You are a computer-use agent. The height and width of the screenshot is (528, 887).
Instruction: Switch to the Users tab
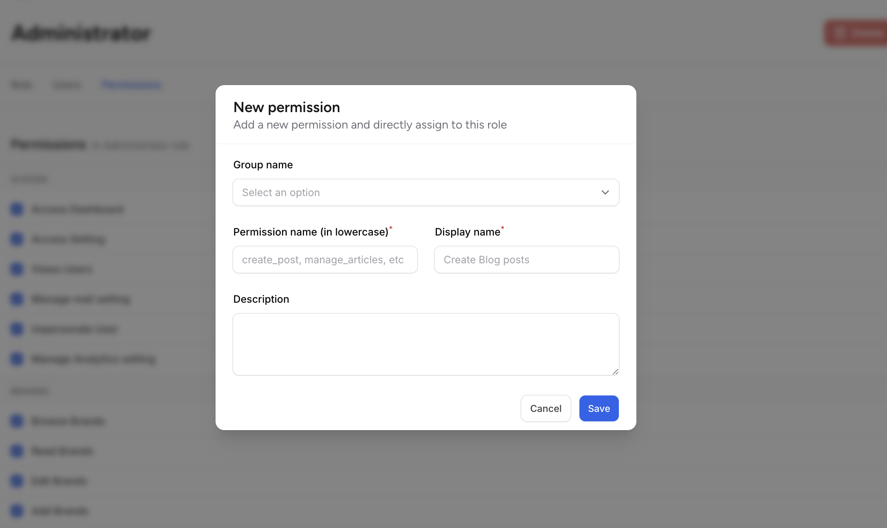pyautogui.click(x=67, y=85)
